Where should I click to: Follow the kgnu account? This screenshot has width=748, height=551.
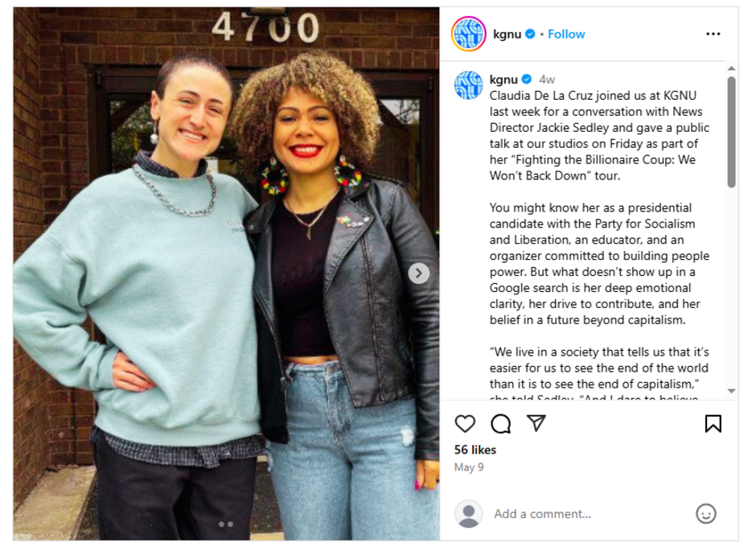pos(566,35)
